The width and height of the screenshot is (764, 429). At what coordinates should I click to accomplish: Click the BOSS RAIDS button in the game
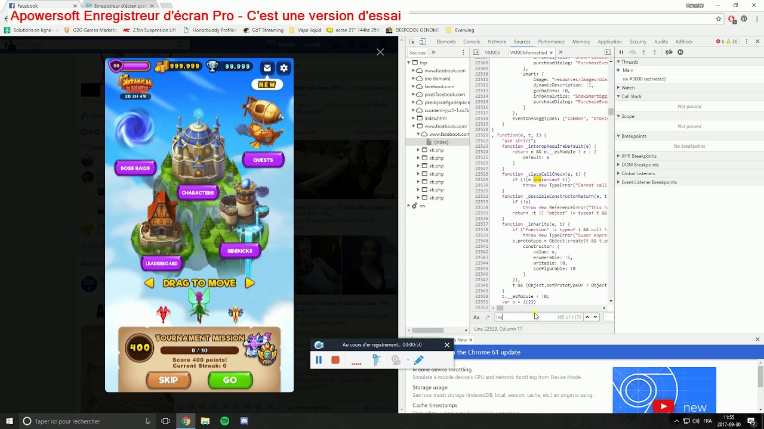tap(135, 168)
